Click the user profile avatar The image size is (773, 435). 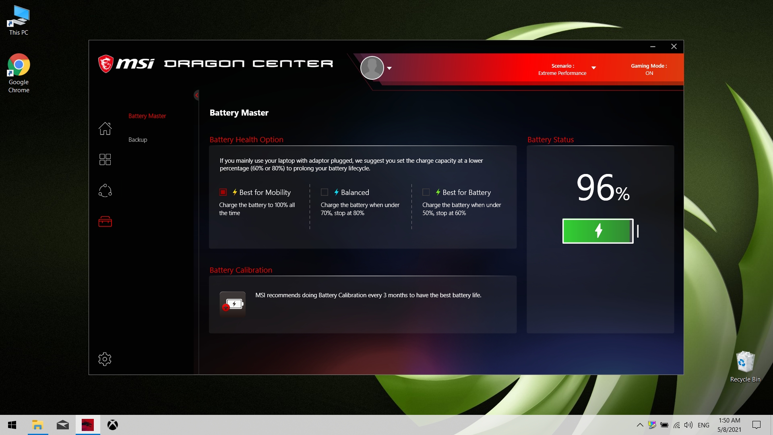pyautogui.click(x=372, y=68)
